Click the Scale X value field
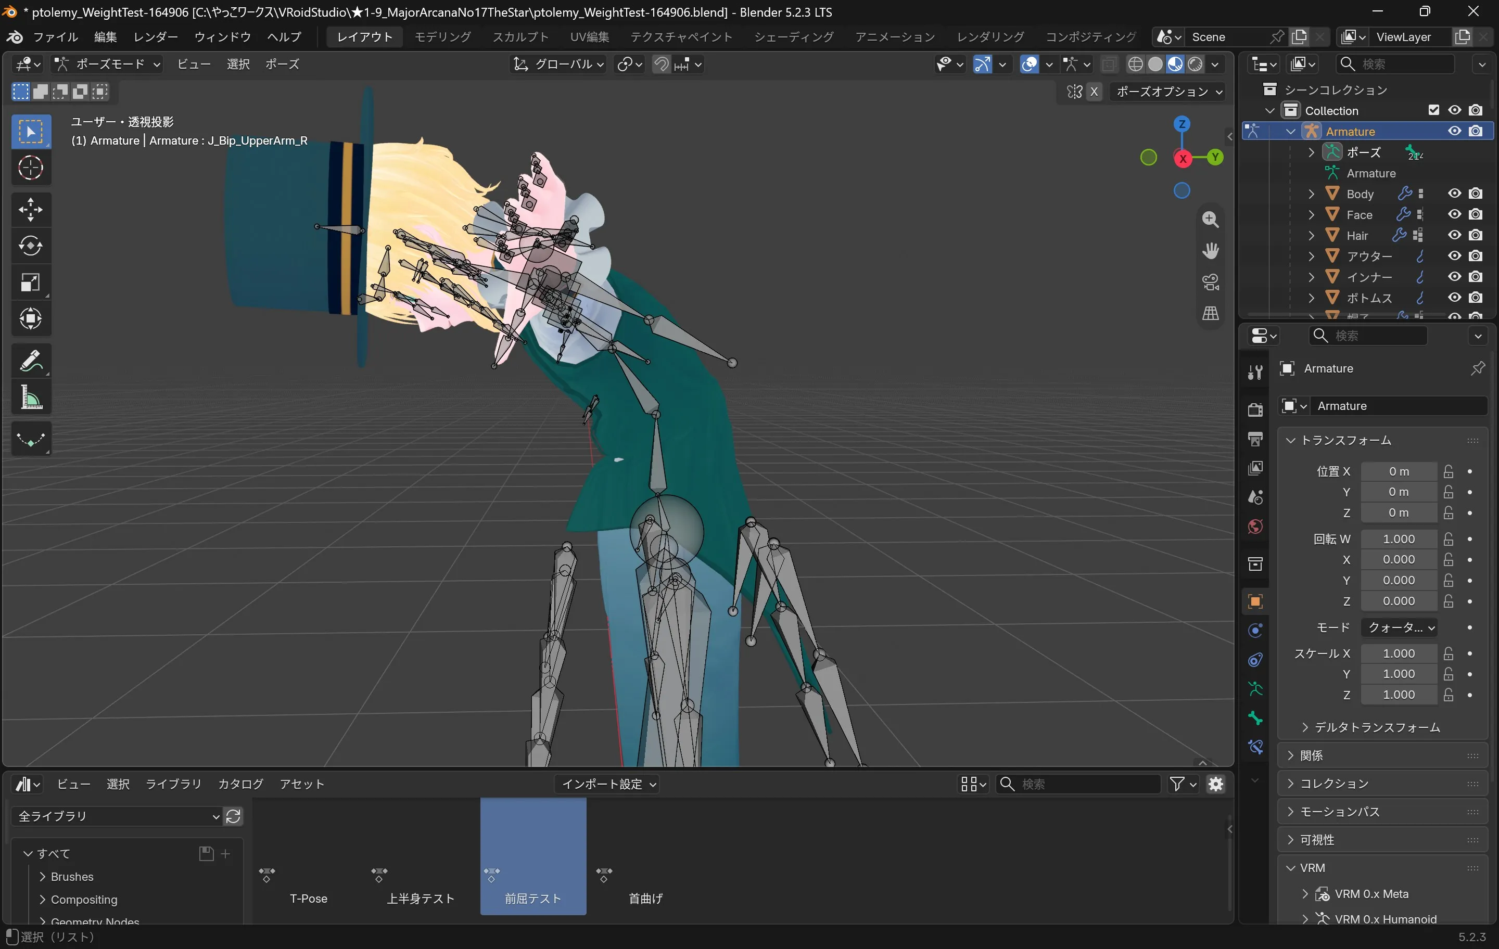The width and height of the screenshot is (1499, 949). 1399,653
